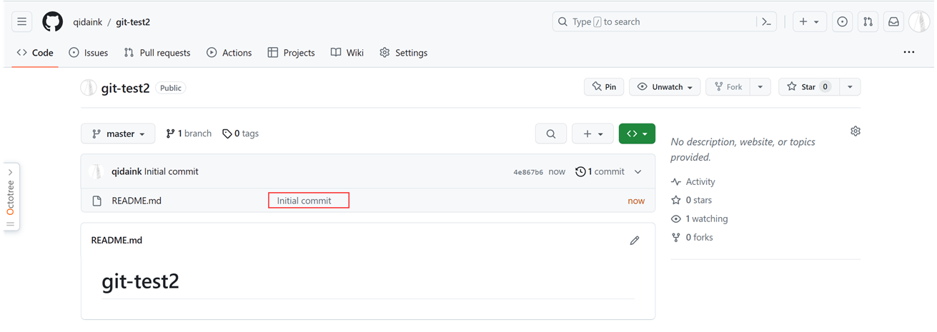The height and width of the screenshot is (332, 937).
Task: Open the Unwatch notifications dropdown
Action: 665,87
